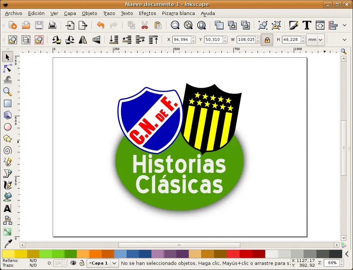The width and height of the screenshot is (353, 270).
Task: Expand tool controls bar overflow chevron
Action: (345, 40)
